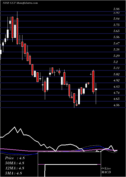Select the 5.98 price axis label
Screen dimensions: 126x177
116,9
